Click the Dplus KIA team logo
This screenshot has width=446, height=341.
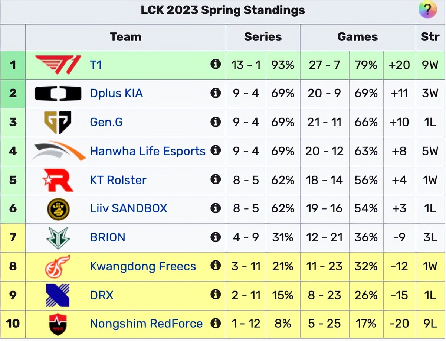click(58, 93)
